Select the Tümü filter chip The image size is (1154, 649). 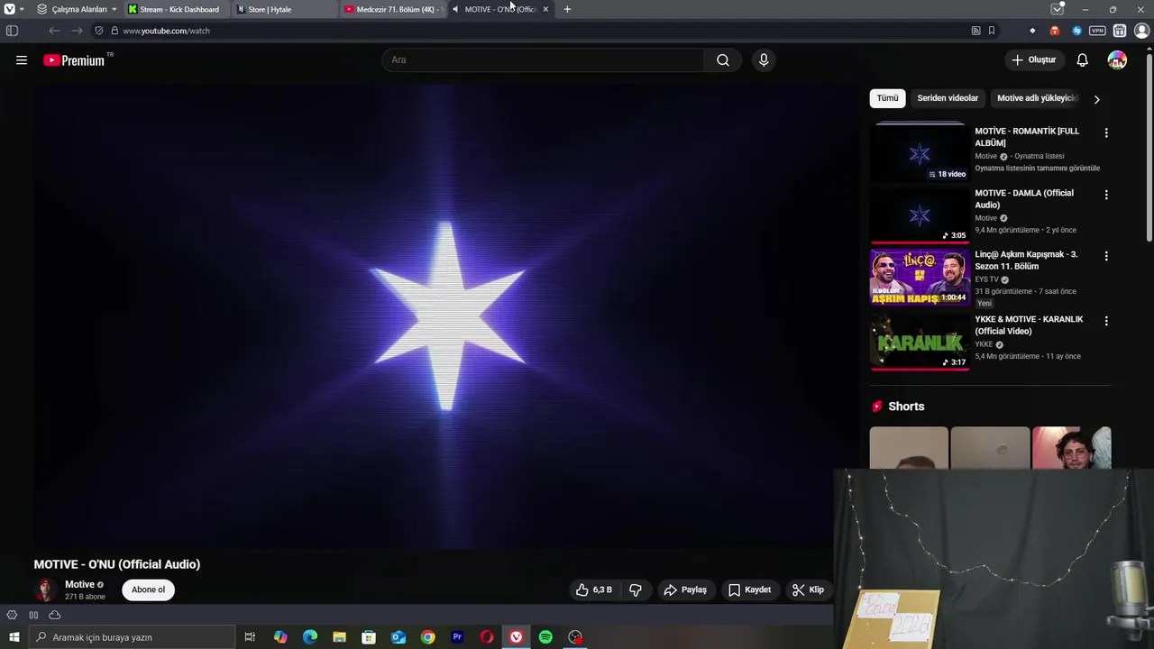tap(888, 98)
